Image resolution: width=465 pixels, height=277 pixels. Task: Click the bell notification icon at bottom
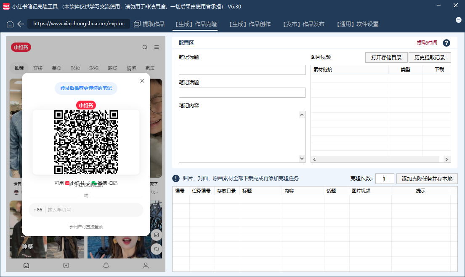pos(106,265)
